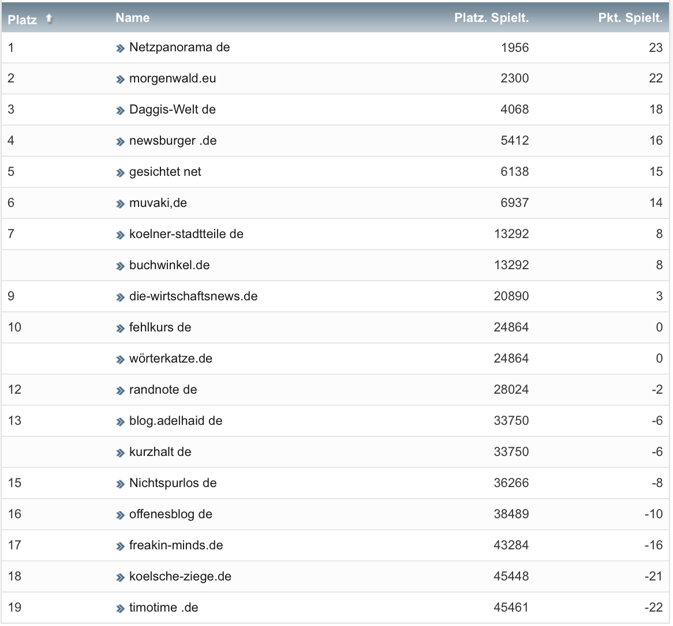
Task: Click the arrow icon beside die-wirtschaftsnews.de
Action: pyautogui.click(x=120, y=297)
